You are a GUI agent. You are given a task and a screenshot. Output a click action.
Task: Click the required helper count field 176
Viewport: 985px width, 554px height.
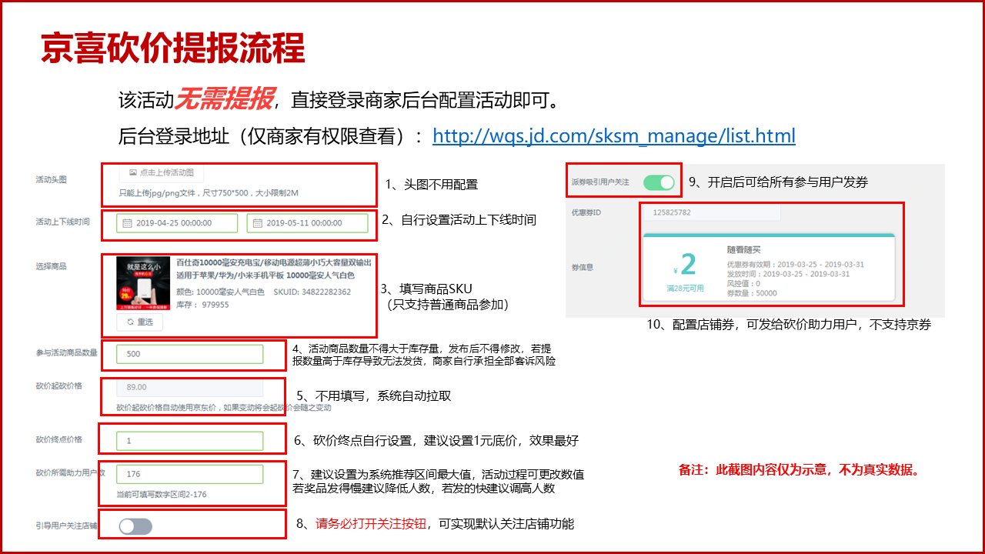pyautogui.click(x=190, y=474)
